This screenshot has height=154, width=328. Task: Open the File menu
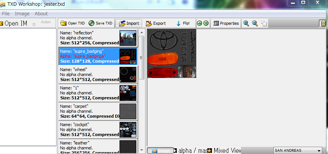[x=6, y=14]
